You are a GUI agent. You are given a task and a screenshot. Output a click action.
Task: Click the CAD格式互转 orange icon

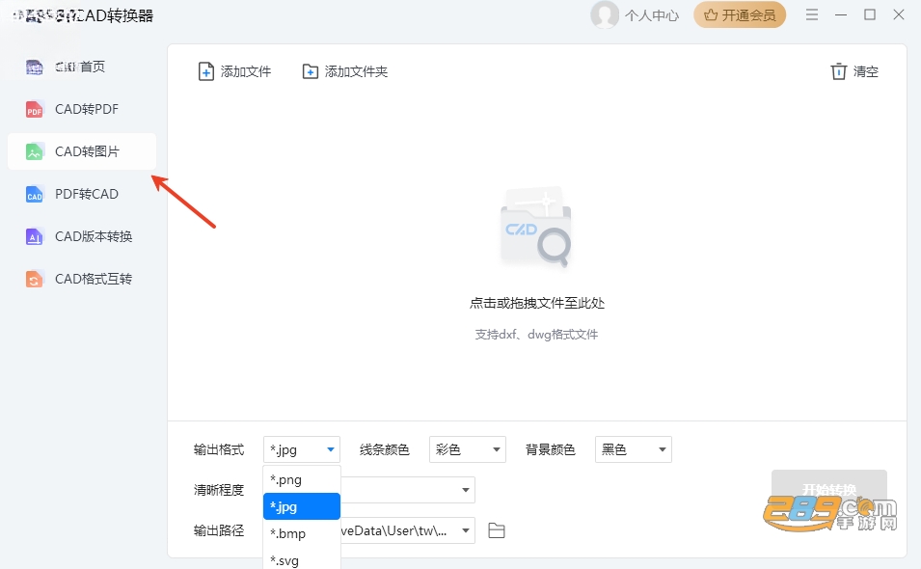34,279
